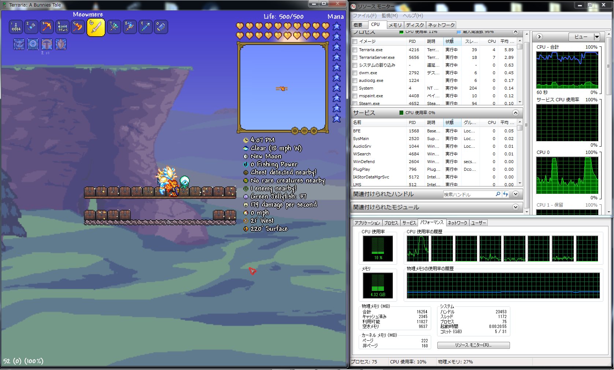Image resolution: width=614 pixels, height=370 pixels.
Task: Open the 監視(M) menu
Action: pyautogui.click(x=389, y=16)
